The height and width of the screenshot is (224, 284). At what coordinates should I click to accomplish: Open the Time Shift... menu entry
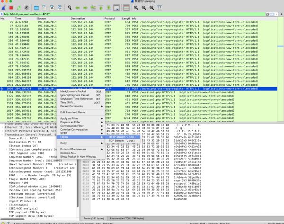[81, 103]
